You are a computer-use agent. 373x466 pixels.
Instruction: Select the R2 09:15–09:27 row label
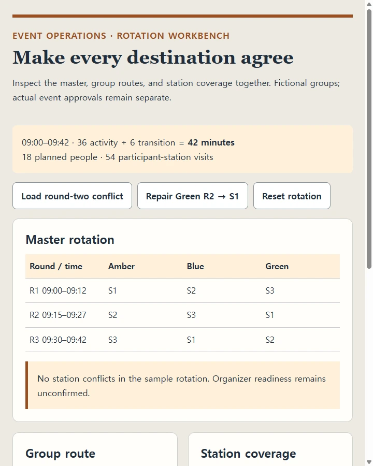58,315
